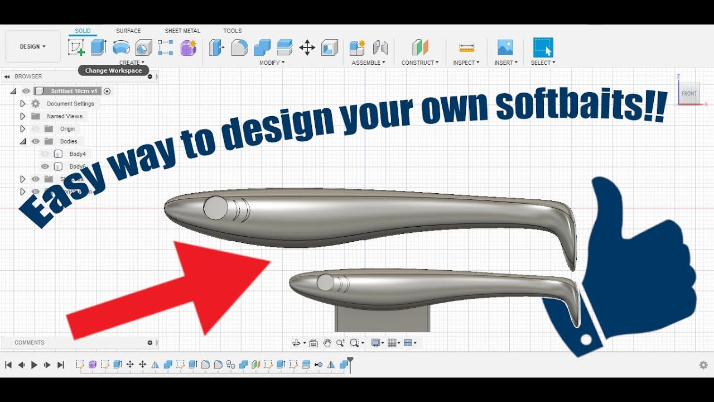Open the INSERT dropdown menu
714x402 pixels.
506,63
